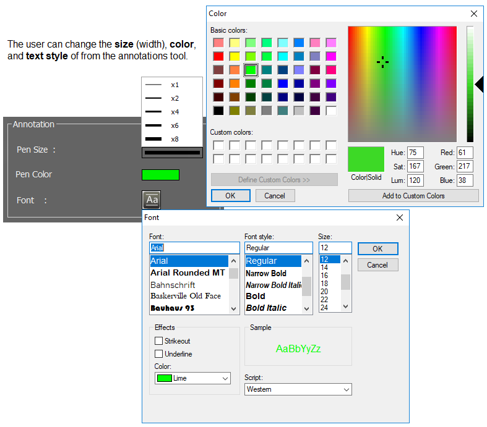Click Cancel in the Color dialog

point(275,196)
